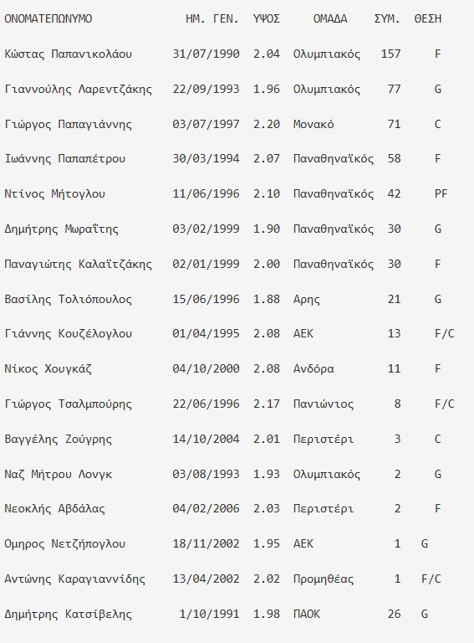Click the ΥΨΟΣ column header
The width and height of the screenshot is (474, 643).
[267, 19]
